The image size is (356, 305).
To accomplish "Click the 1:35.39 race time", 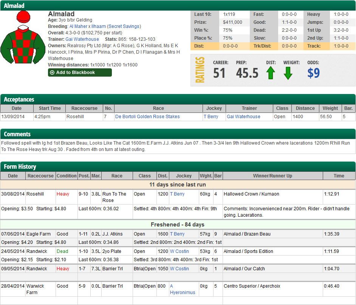I will 331,234.
